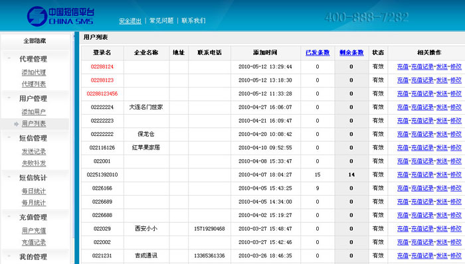
Task: Collapse the 短信管理 section
Action: click(x=33, y=138)
